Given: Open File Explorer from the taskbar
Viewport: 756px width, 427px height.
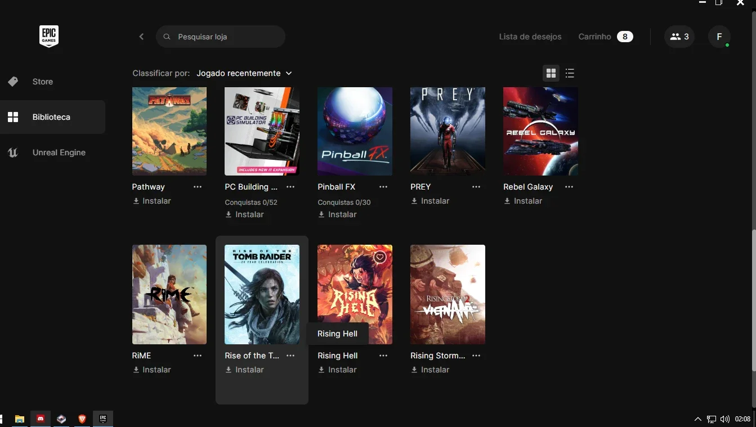Looking at the screenshot, I should click(x=20, y=419).
